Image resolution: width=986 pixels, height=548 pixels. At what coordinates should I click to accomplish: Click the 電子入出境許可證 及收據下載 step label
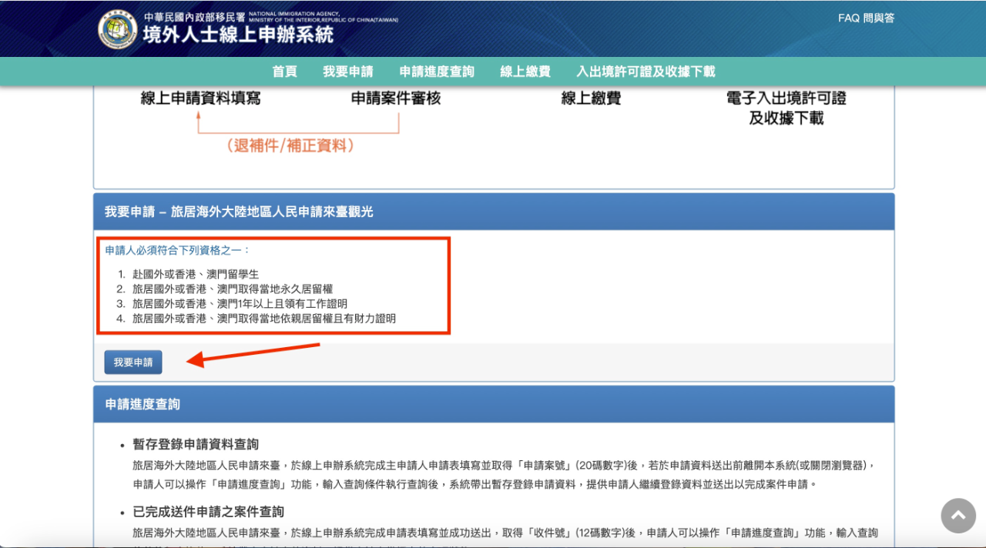[x=786, y=109]
